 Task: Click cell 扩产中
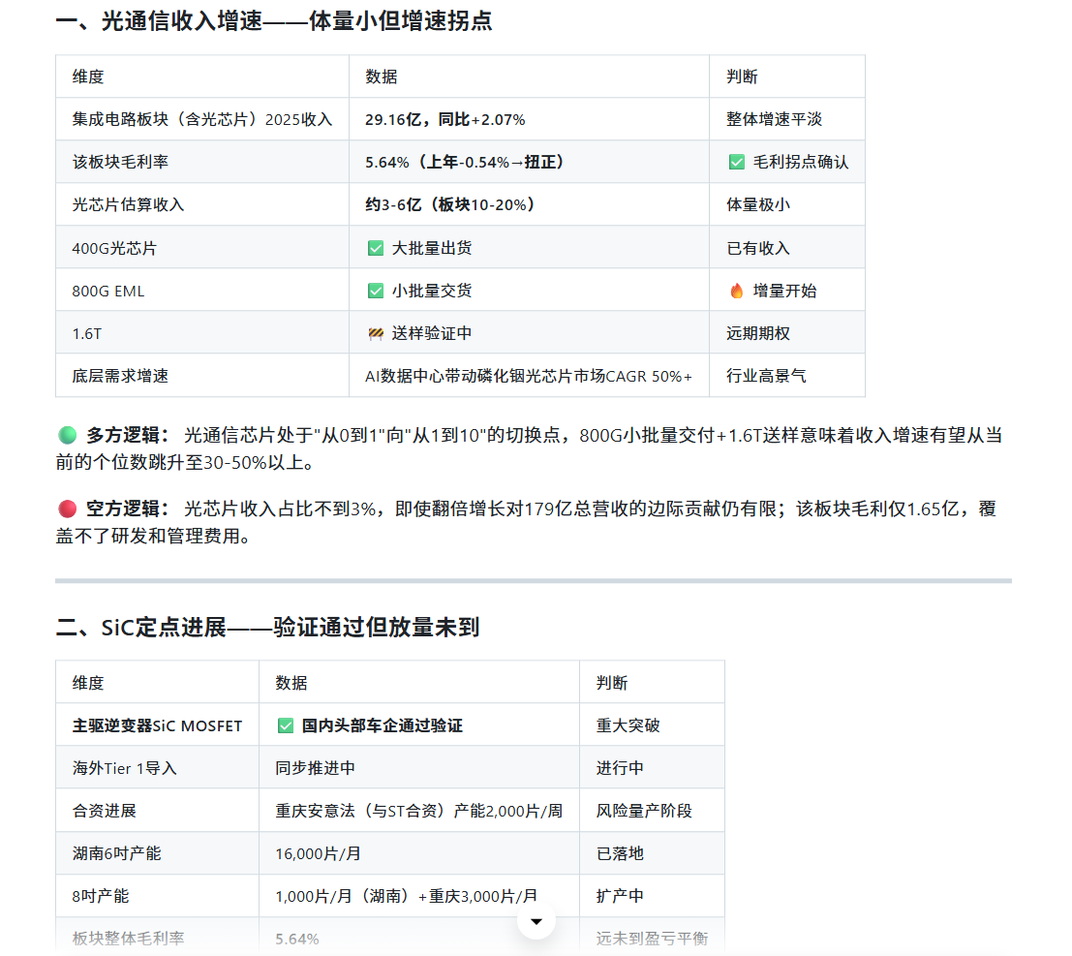coord(652,896)
